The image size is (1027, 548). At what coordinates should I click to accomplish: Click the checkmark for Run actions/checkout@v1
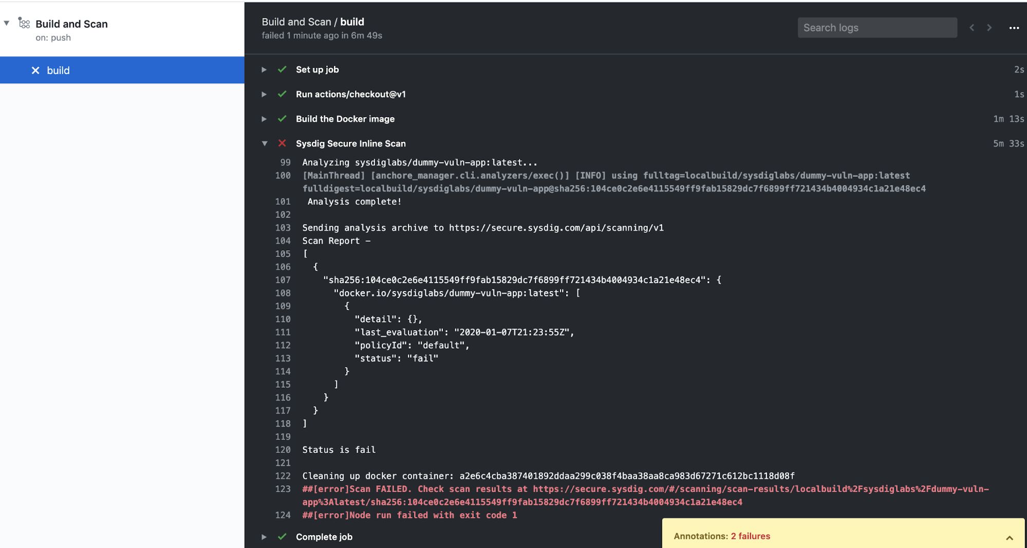pos(282,94)
